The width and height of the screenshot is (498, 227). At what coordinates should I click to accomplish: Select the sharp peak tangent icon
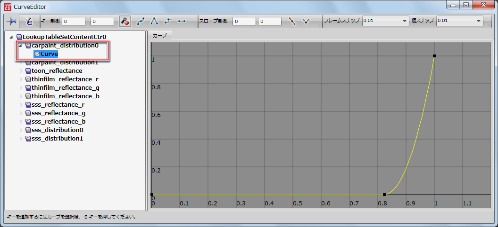[x=154, y=21]
